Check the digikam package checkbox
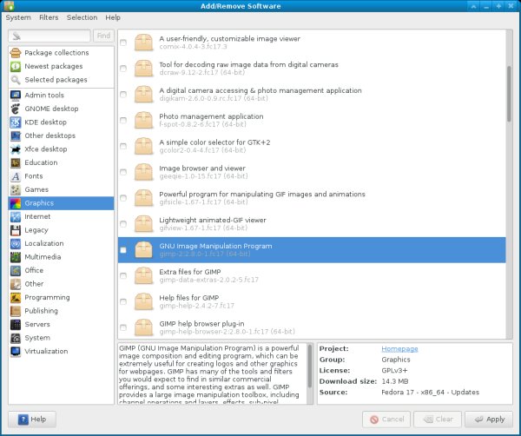 pos(123,95)
